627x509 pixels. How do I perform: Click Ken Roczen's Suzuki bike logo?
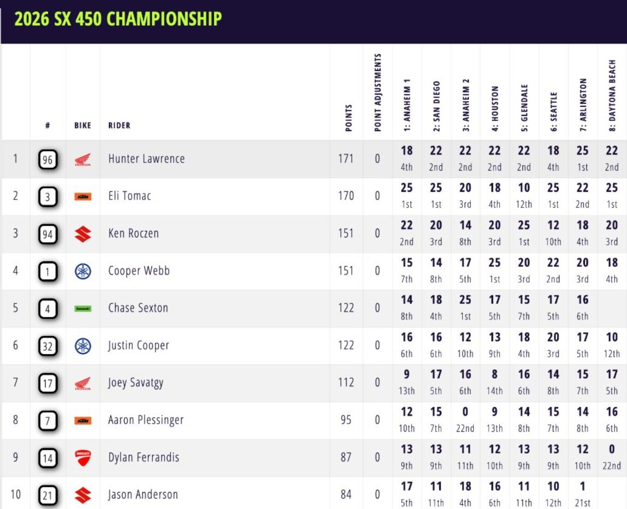tap(83, 234)
